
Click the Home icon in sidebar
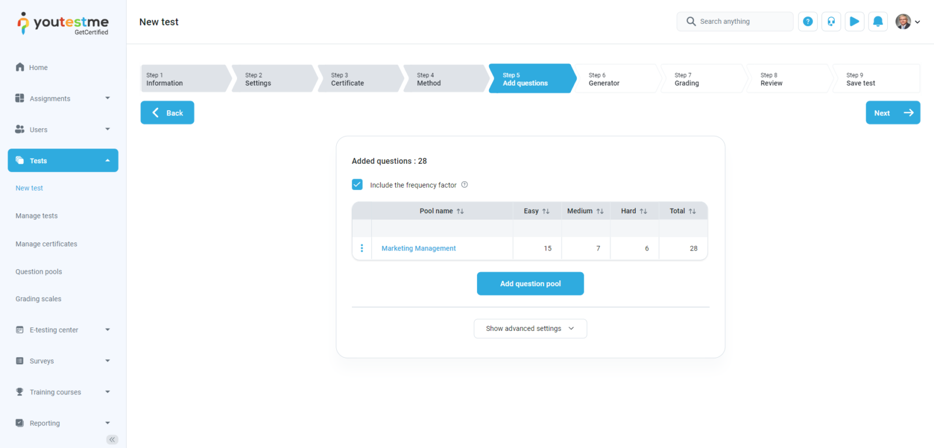click(x=20, y=67)
